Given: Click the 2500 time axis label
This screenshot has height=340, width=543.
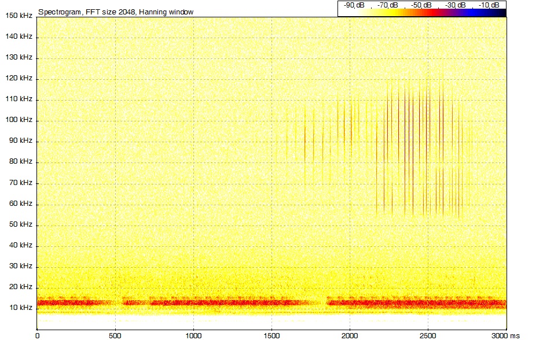Looking at the screenshot, I should click(x=428, y=335).
